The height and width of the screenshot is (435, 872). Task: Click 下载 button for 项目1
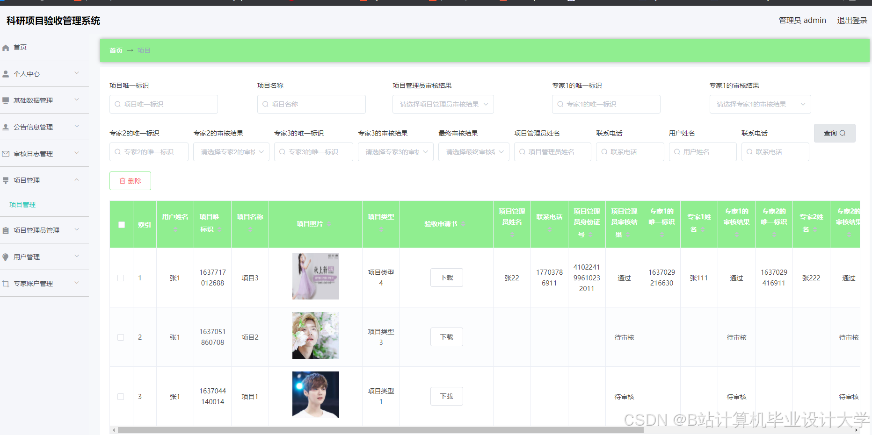(447, 396)
